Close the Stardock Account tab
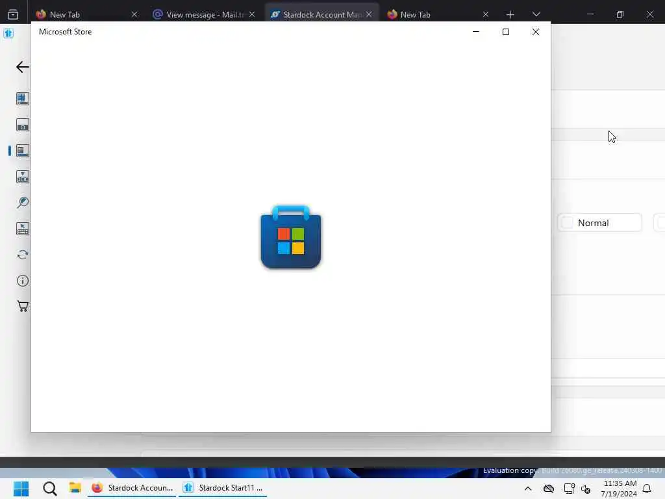 (369, 14)
